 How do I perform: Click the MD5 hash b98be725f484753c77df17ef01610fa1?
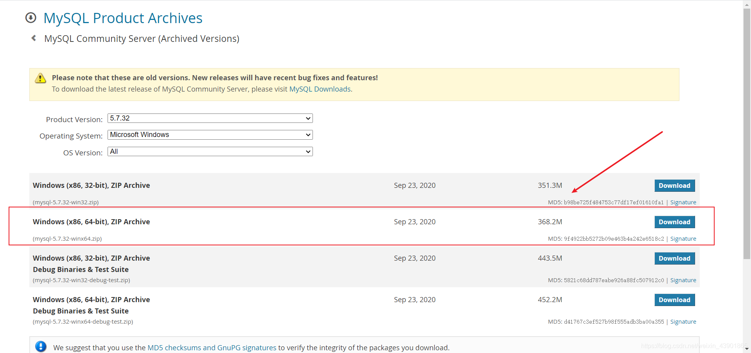pyautogui.click(x=614, y=202)
